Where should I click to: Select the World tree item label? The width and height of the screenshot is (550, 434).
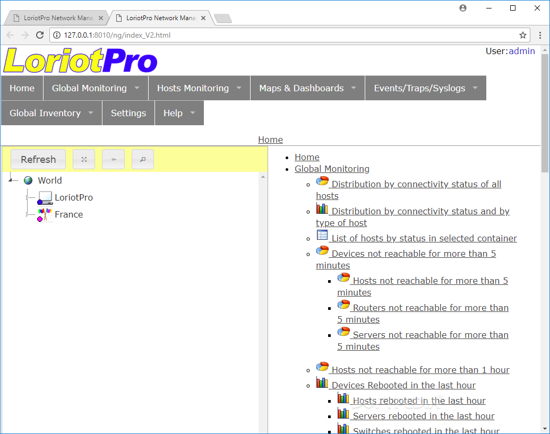(50, 180)
